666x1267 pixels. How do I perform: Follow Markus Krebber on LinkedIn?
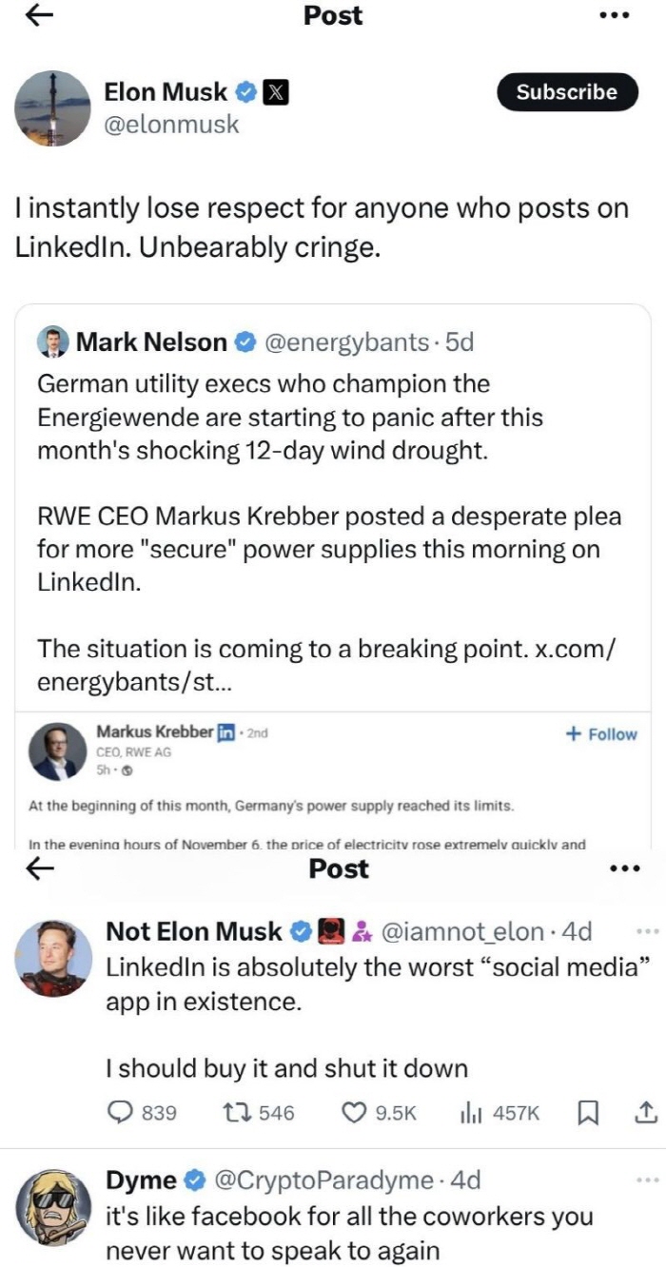point(600,734)
